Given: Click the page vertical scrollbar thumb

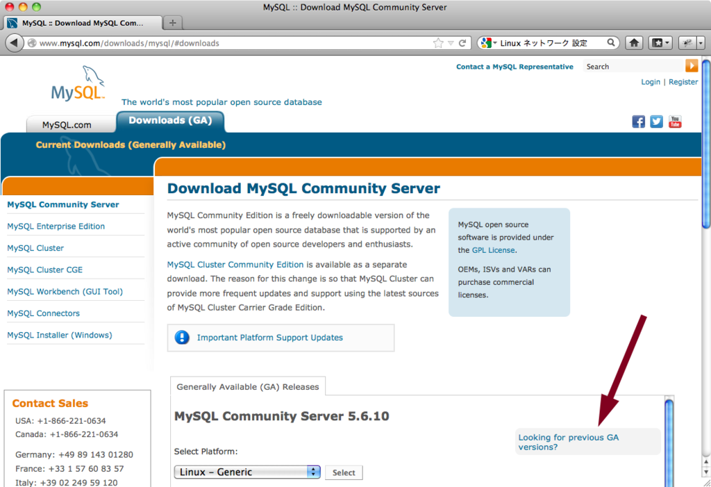Looking at the screenshot, I should (706, 145).
